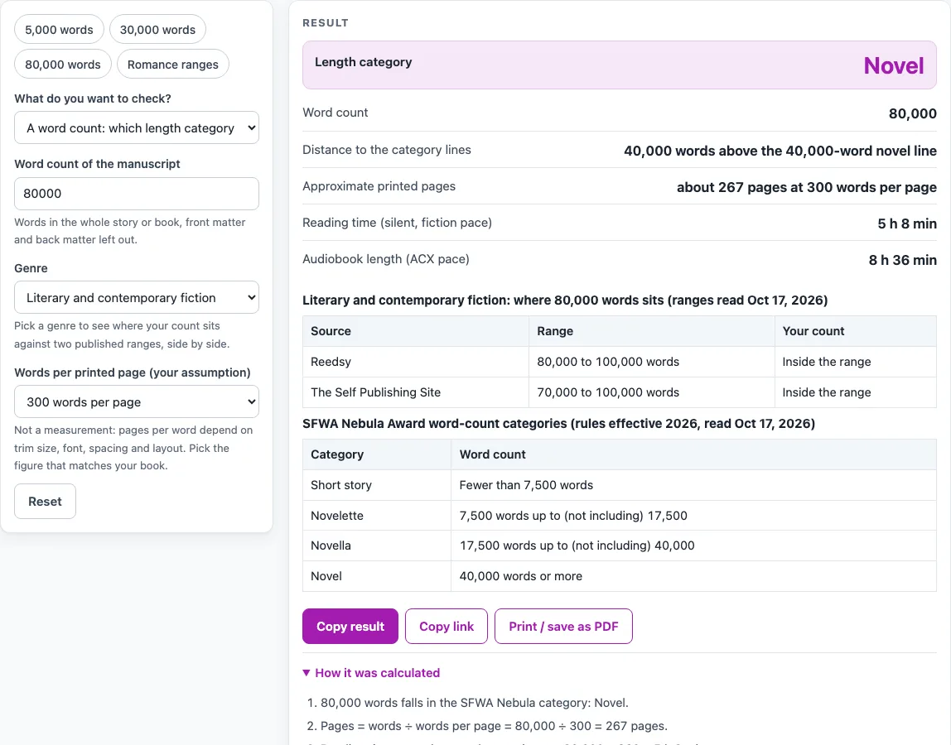Click the 'Your count' column header
The image size is (951, 745).
[x=856, y=331]
